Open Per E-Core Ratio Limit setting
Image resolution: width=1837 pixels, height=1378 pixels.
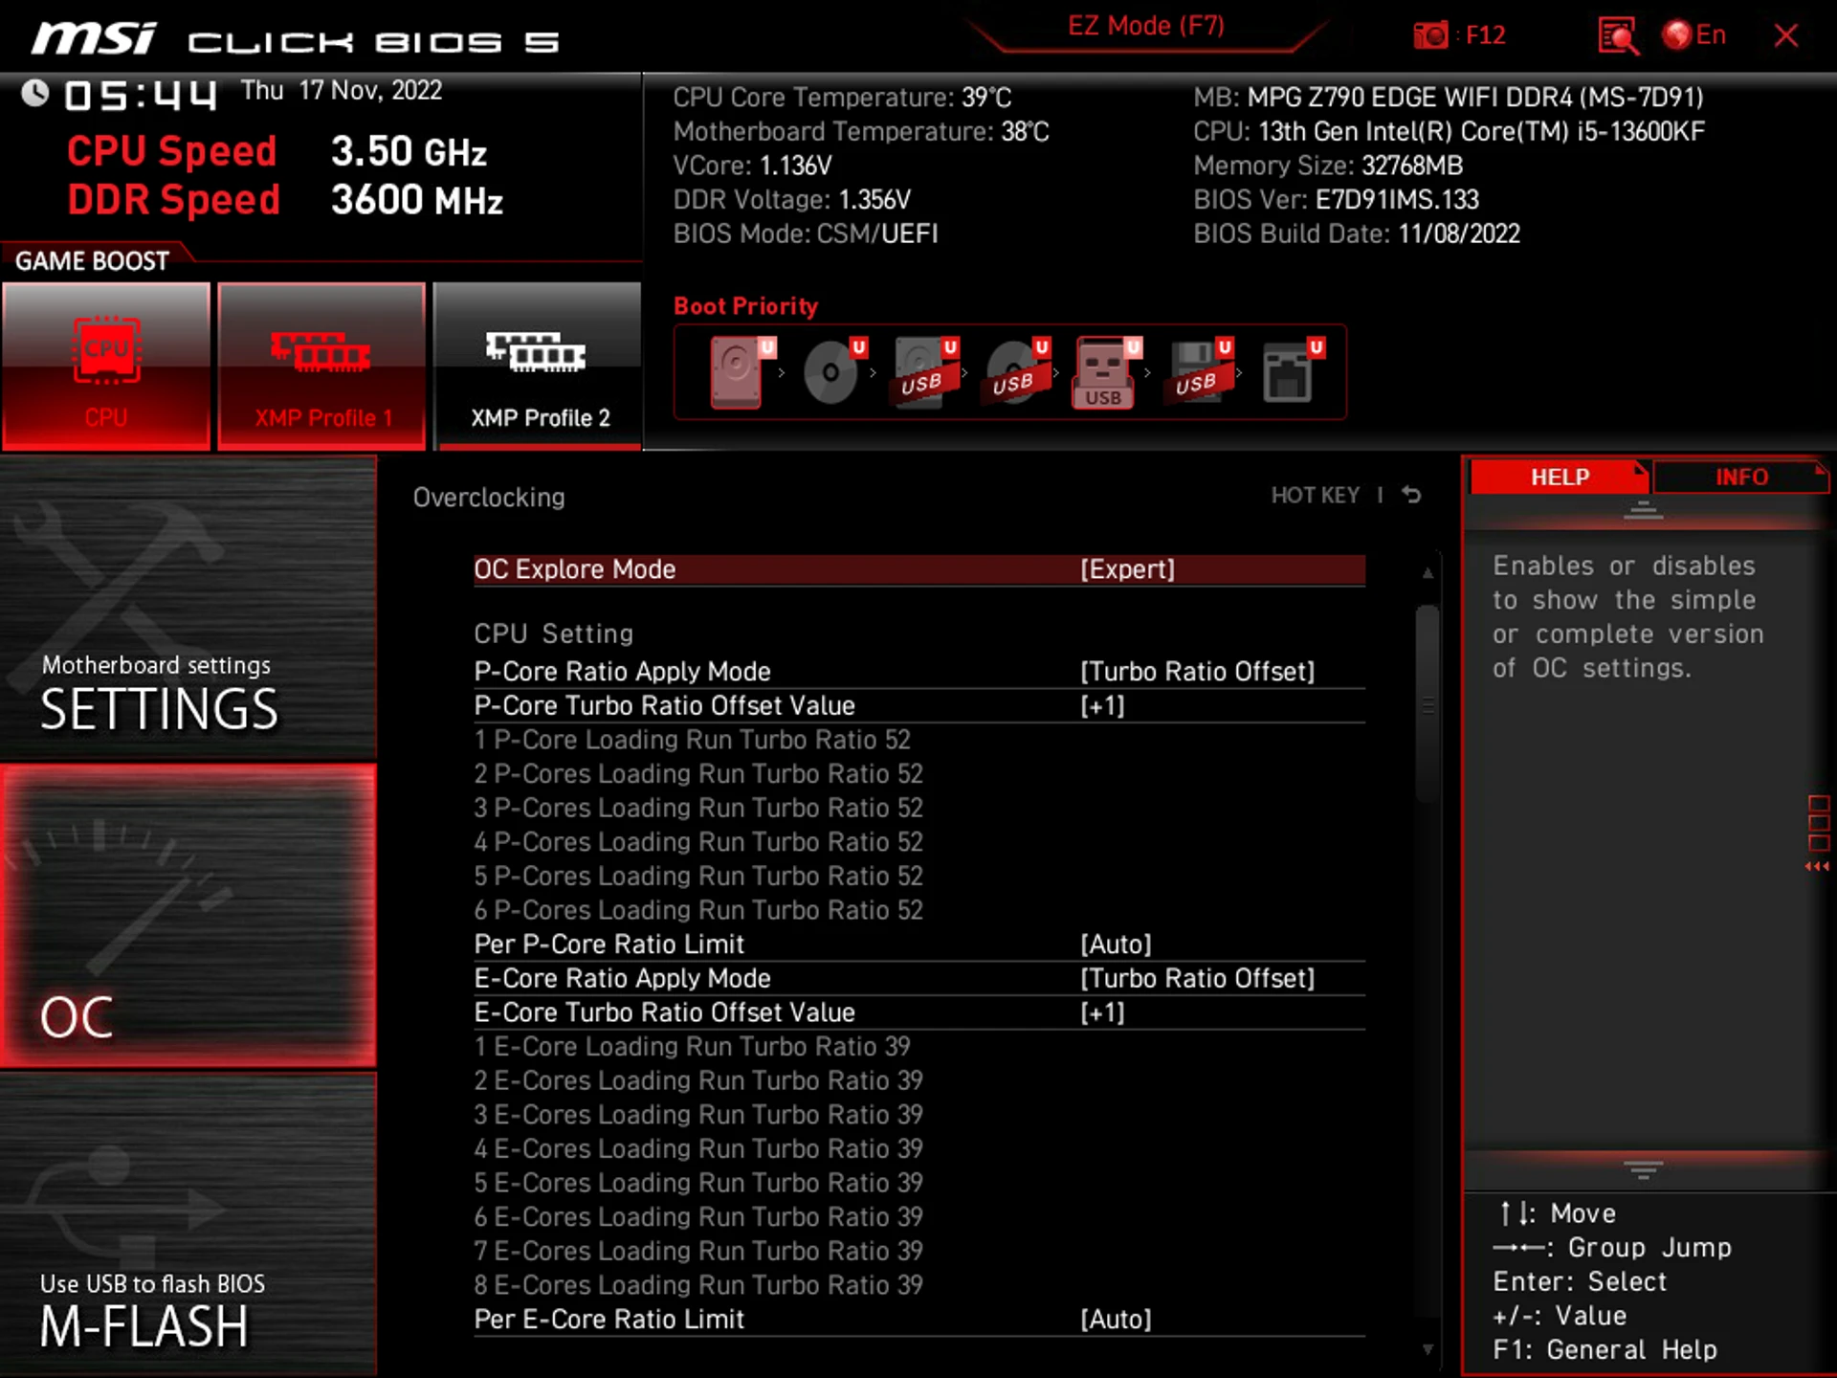[x=918, y=1320]
